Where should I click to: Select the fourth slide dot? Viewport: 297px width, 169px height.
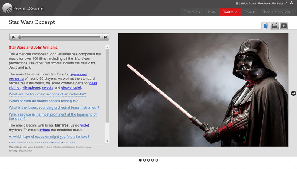153,160
